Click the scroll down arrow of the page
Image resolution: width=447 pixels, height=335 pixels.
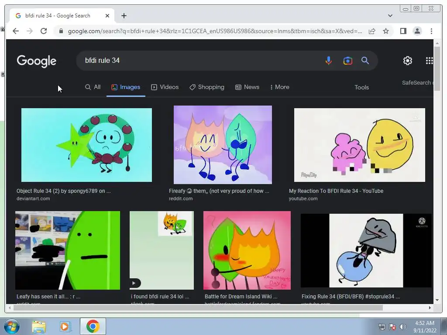coord(437,300)
